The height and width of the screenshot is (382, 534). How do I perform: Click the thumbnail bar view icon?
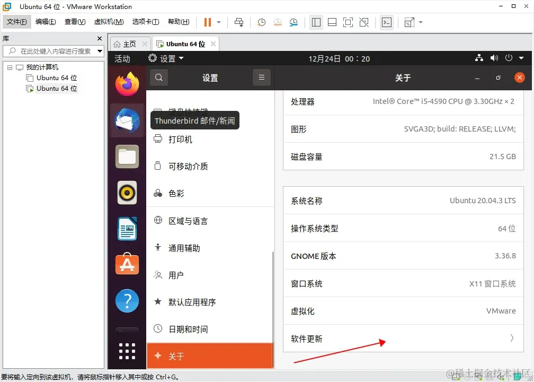click(x=332, y=22)
